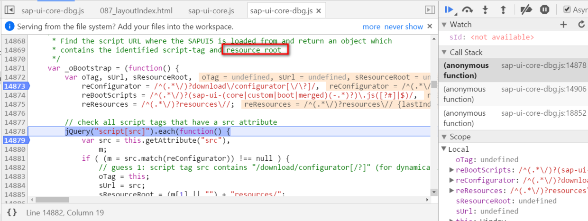Step into next function call

[x=486, y=9]
